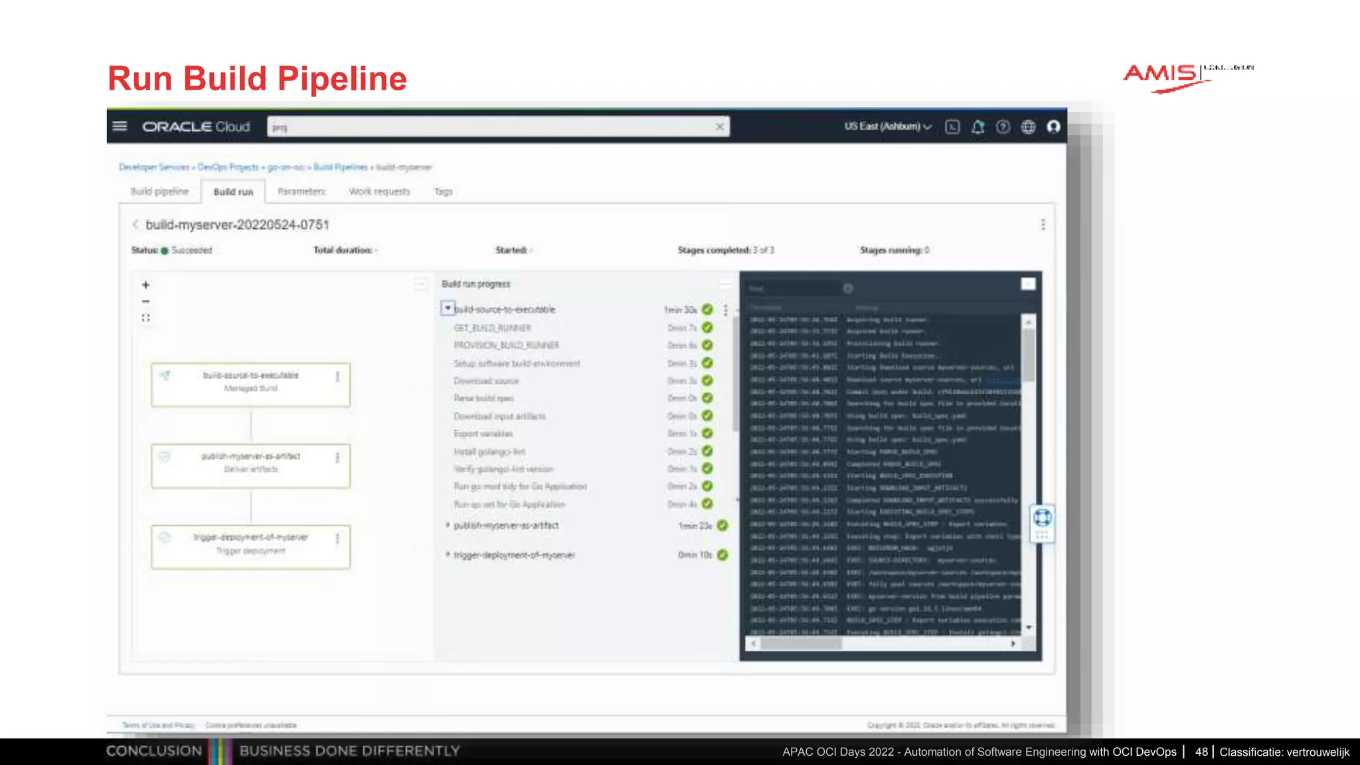Open the language globe icon
The image size is (1360, 765).
pos(1028,126)
